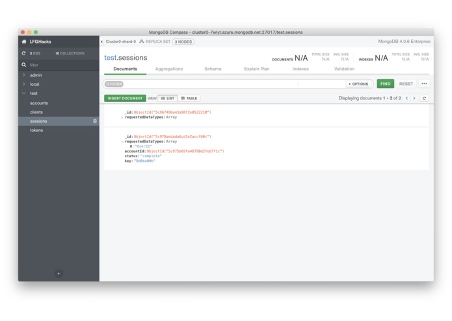Open the Indexes tab

[x=300, y=69]
